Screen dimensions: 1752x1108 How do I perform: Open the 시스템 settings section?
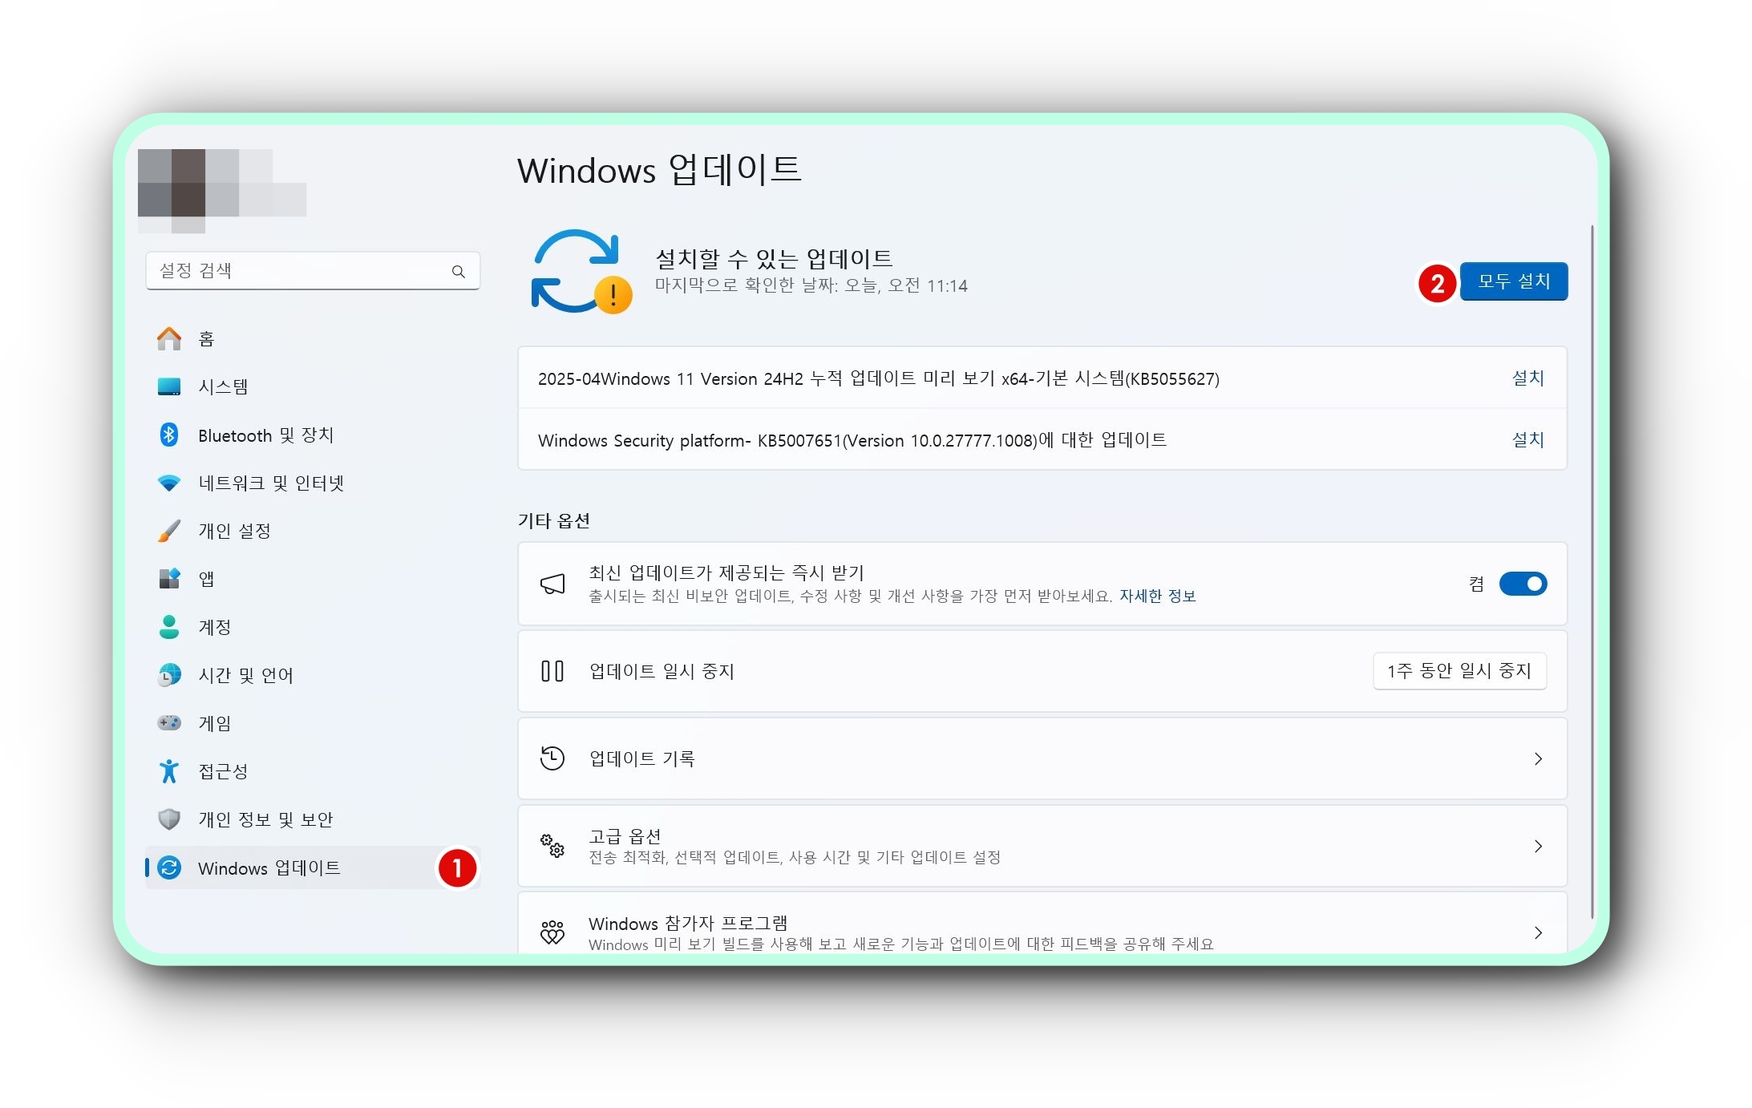pyautogui.click(x=313, y=386)
